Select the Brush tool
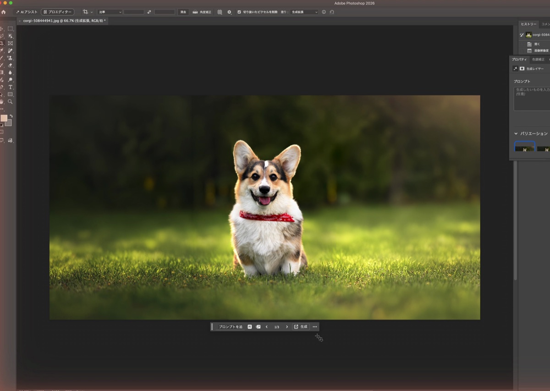Screen dimensions: 550x391 coord(2,58)
